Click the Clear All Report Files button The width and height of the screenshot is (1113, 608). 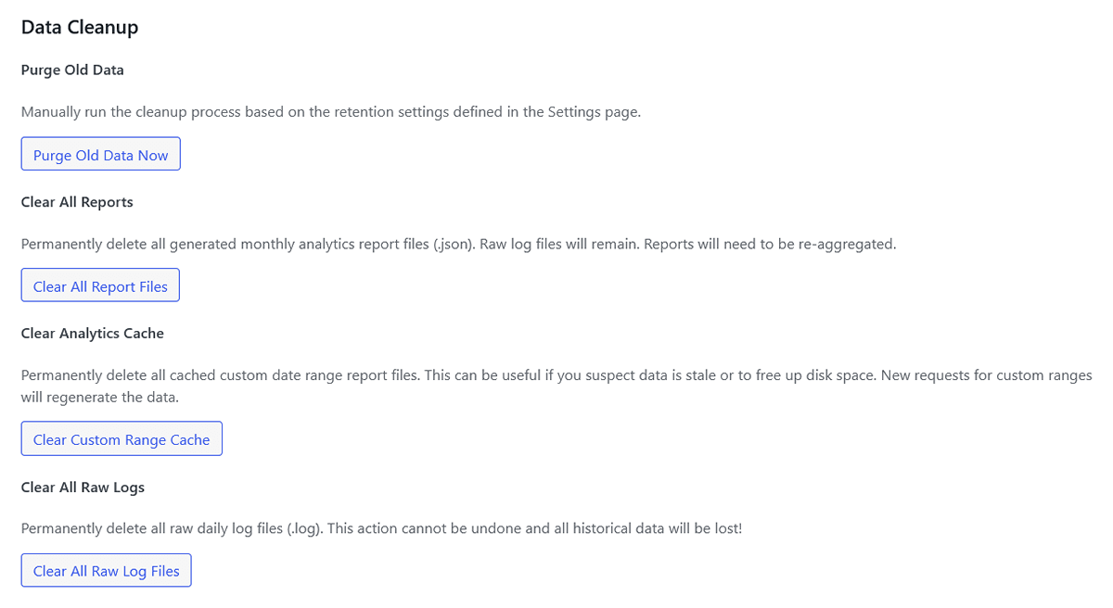99,285
